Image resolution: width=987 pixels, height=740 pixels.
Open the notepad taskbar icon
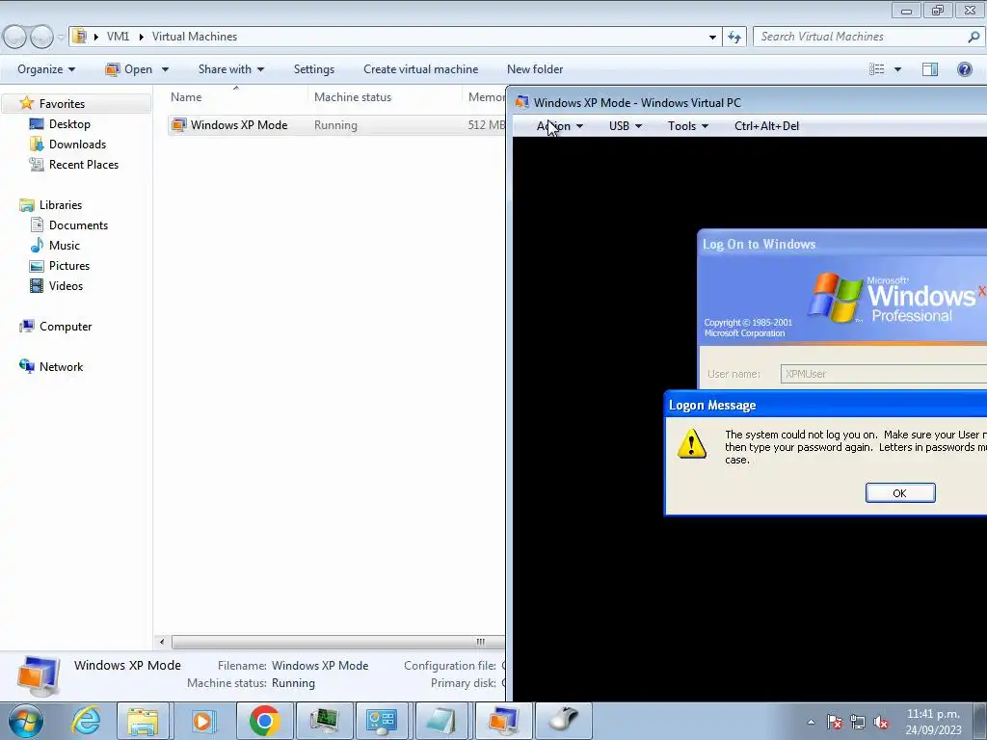pyautogui.click(x=440, y=721)
